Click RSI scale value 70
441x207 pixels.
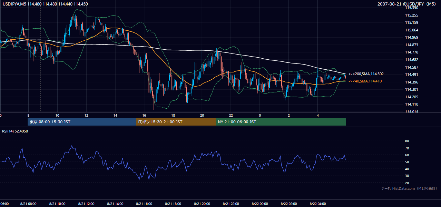coord(407,148)
